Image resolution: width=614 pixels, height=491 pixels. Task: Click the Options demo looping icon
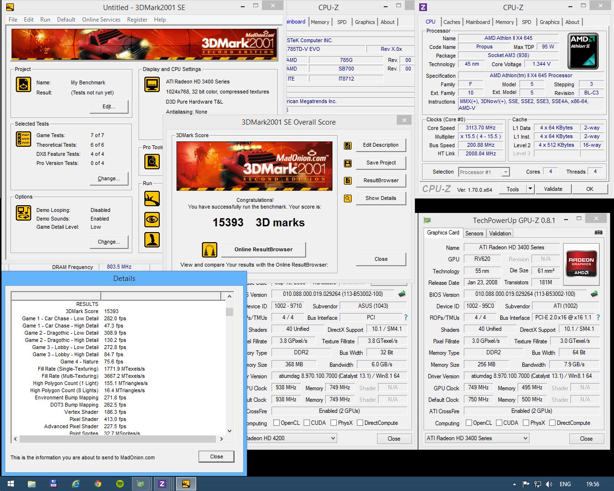(24, 212)
